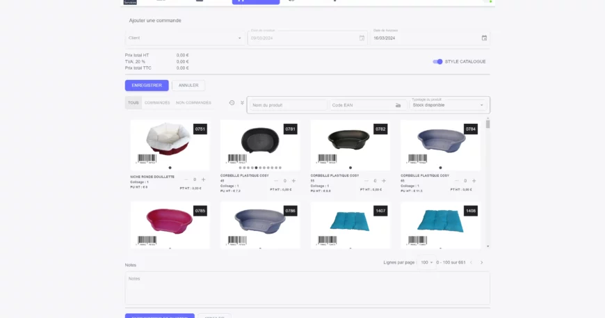Open the blue cushion image of product 1407
605x318 pixels.
click(x=349, y=221)
